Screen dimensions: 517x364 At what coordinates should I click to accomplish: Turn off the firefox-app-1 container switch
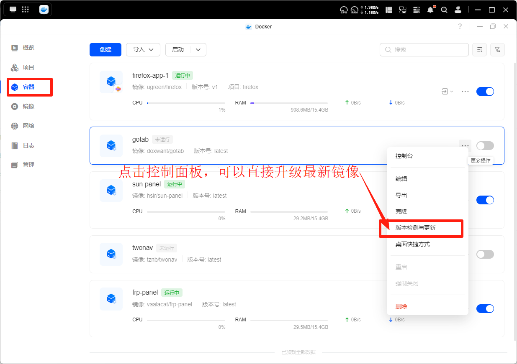pos(485,92)
